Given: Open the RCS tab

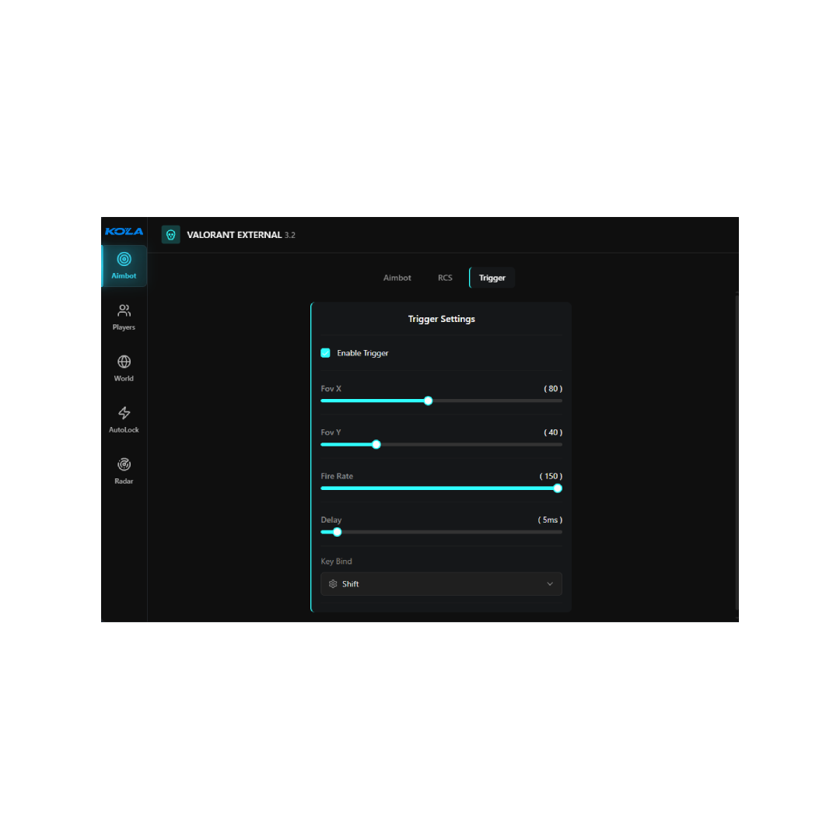Looking at the screenshot, I should [445, 277].
